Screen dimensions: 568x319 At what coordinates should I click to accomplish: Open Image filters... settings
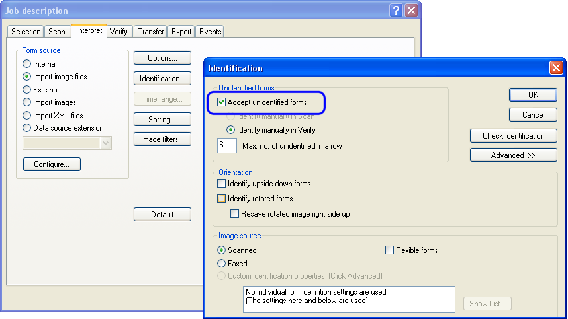tap(162, 139)
